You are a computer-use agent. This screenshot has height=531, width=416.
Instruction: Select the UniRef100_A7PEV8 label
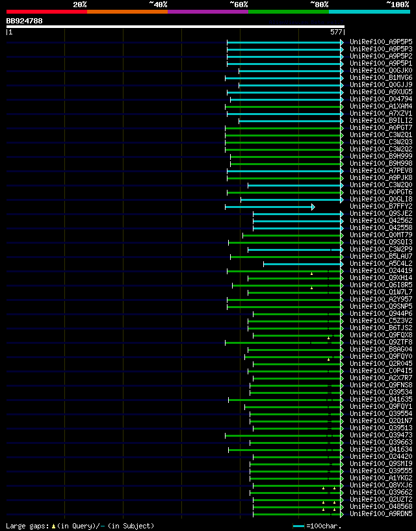tap(381, 171)
